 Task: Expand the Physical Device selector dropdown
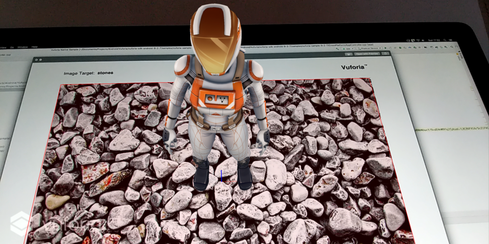(370, 48)
